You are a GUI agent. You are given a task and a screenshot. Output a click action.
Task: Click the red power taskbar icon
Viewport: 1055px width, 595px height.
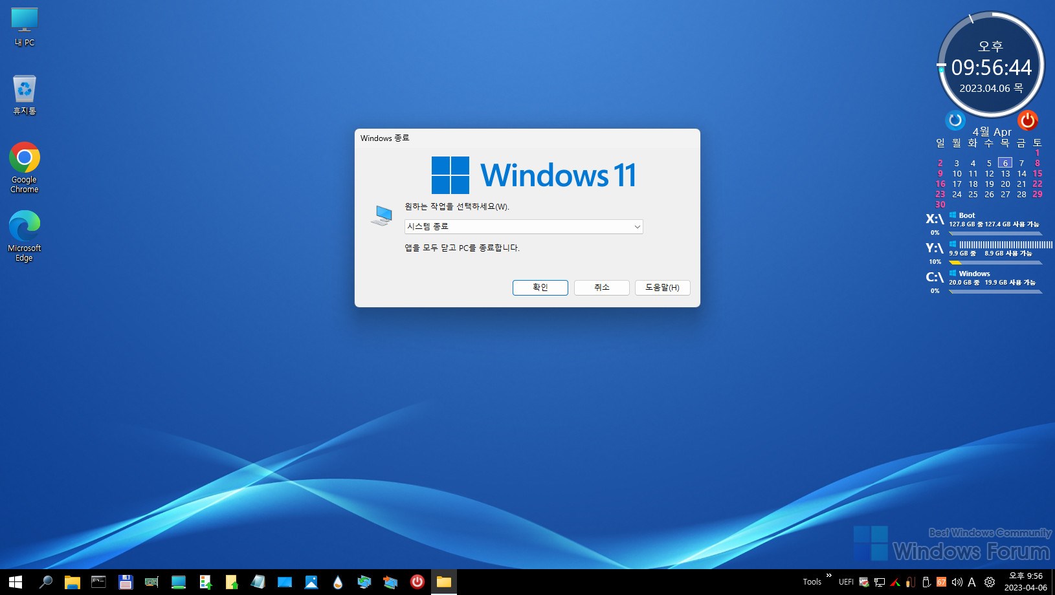point(417,582)
